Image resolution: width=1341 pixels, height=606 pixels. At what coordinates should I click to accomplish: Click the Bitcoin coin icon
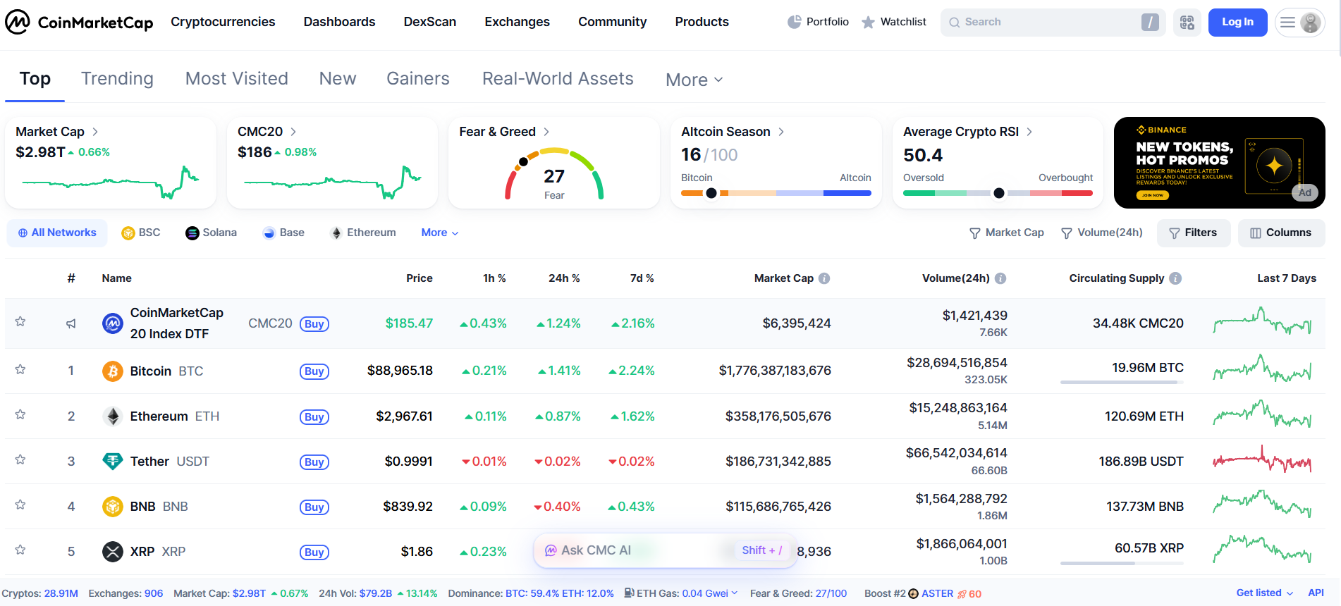113,371
